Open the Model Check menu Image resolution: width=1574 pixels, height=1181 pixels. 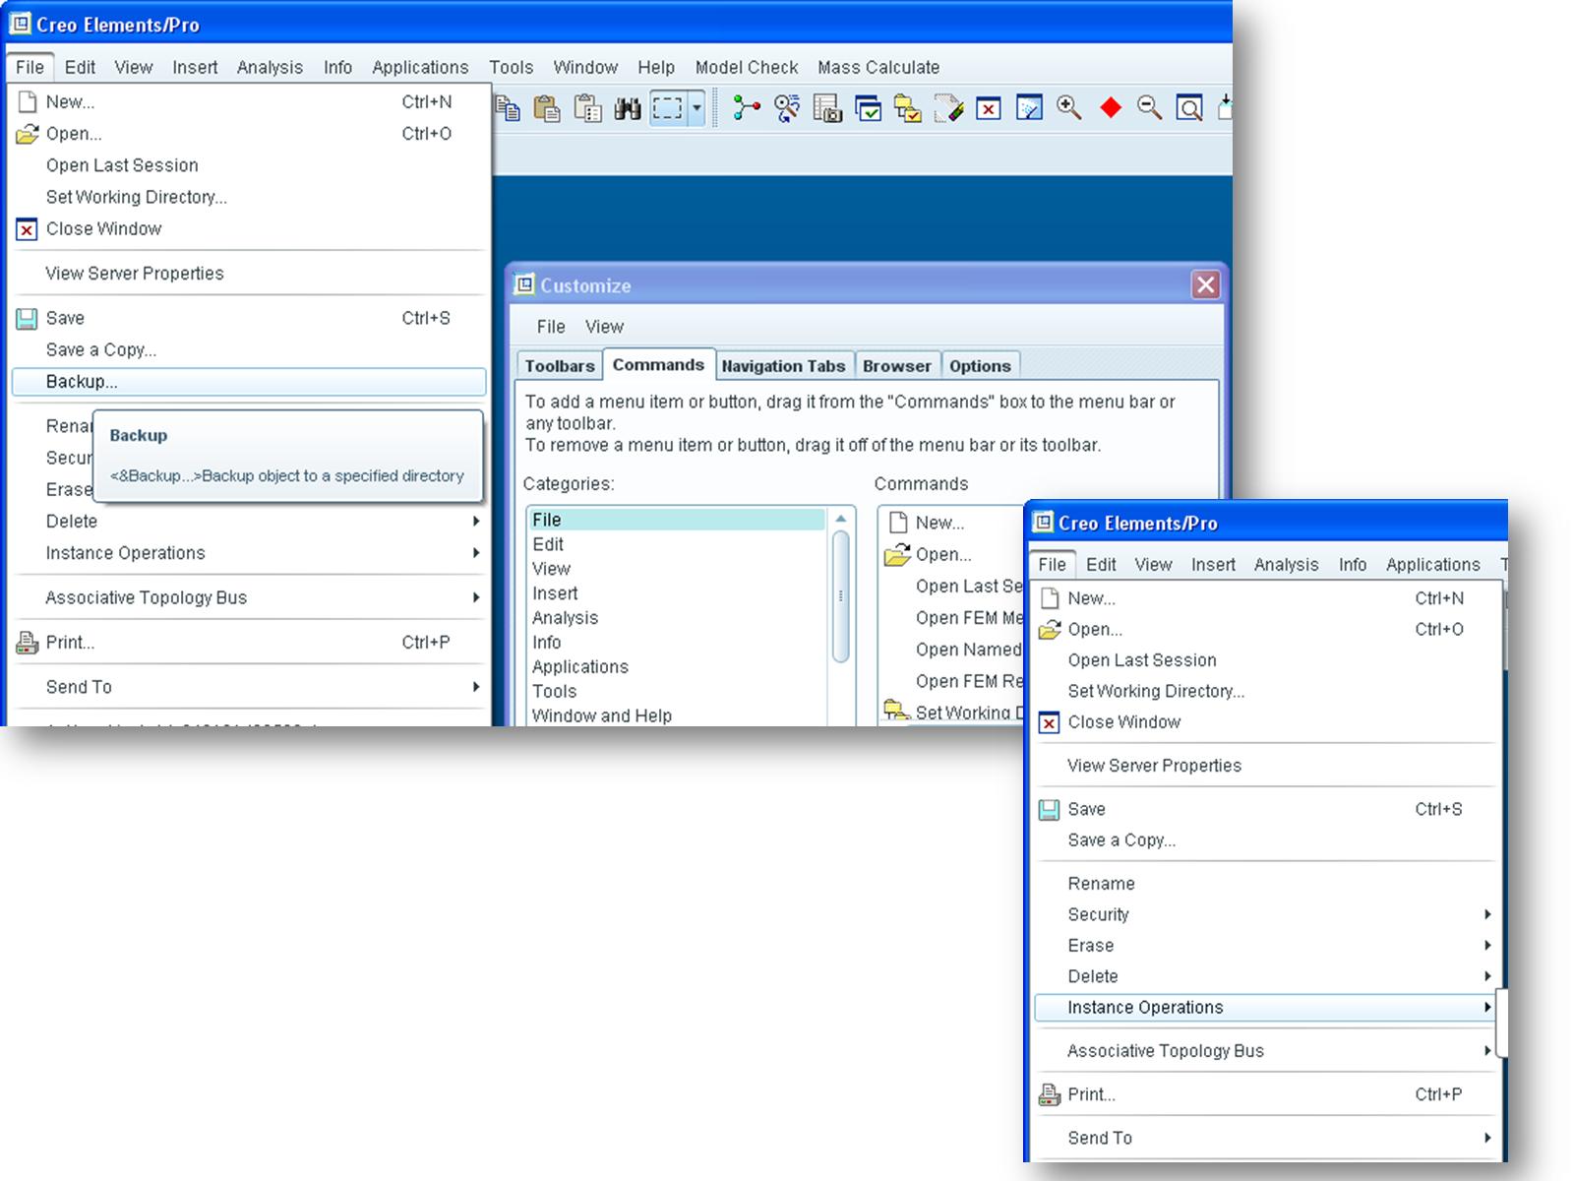(747, 67)
